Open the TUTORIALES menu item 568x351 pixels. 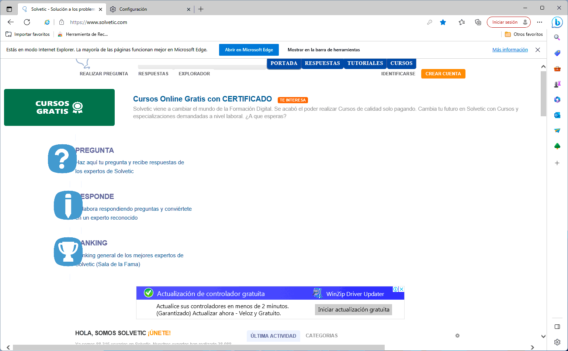tap(365, 63)
